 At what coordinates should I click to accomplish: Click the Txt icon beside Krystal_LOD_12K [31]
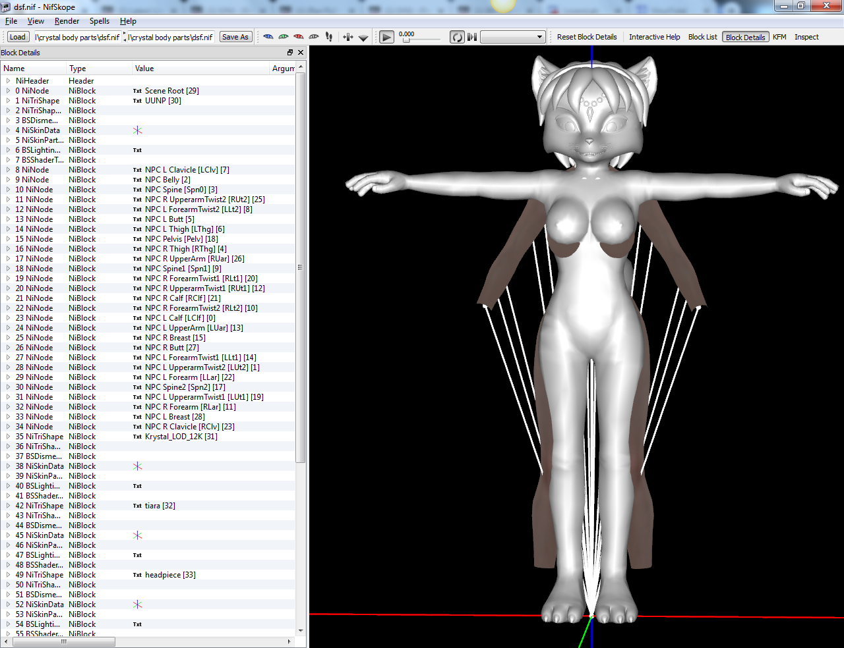(137, 437)
